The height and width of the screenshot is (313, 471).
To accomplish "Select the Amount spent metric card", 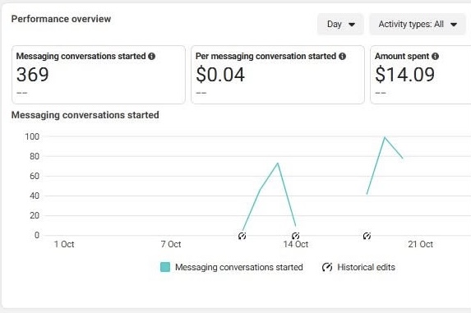I will pos(421,75).
